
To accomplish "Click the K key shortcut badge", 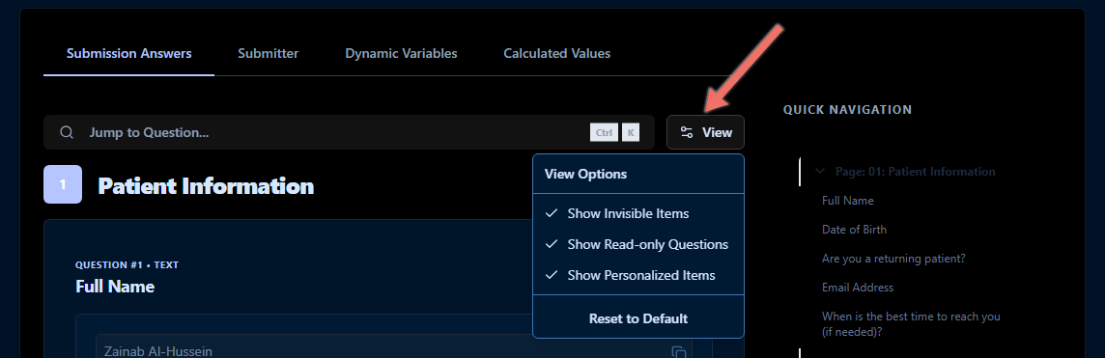I will (x=631, y=132).
